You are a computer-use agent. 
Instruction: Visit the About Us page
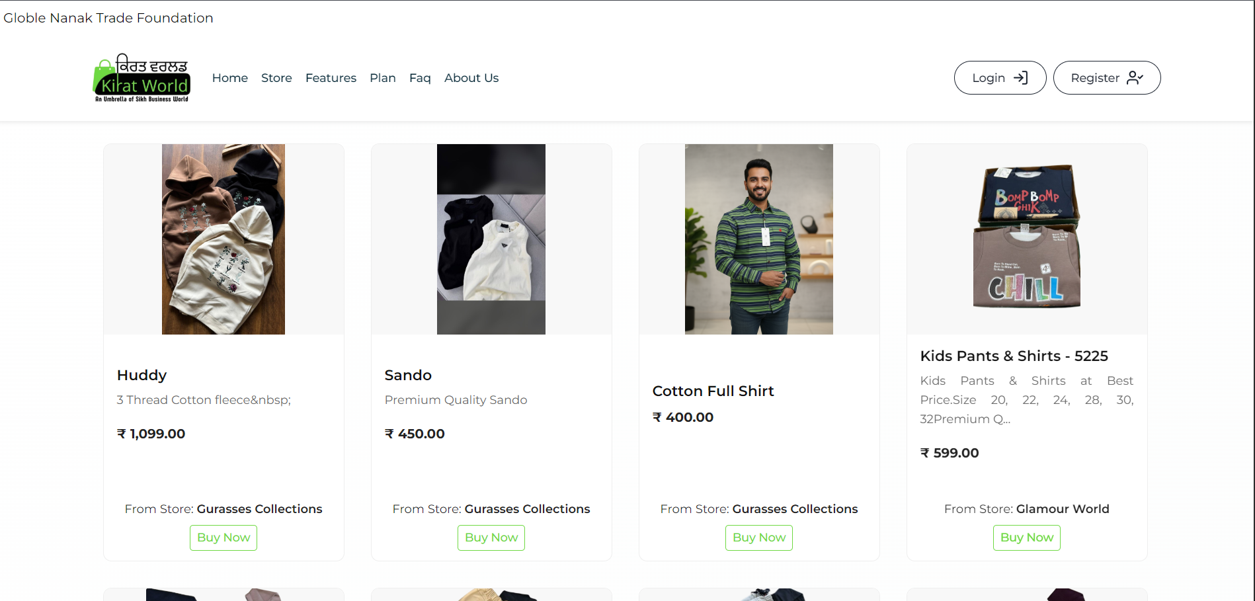click(x=471, y=78)
